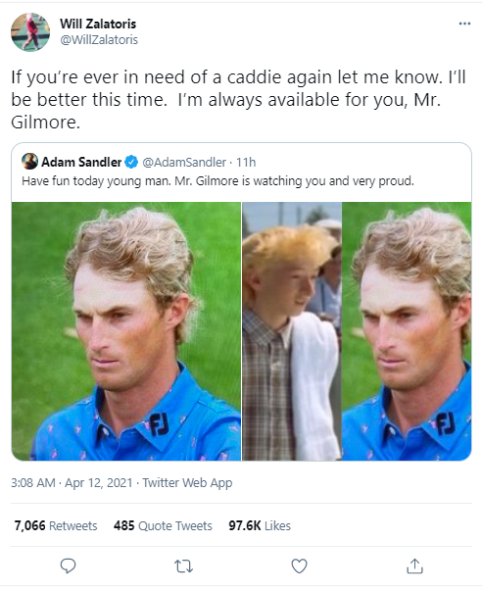Image resolution: width=482 pixels, height=591 pixels.
Task: Click the @AdamSandler handle
Action: pos(184,163)
